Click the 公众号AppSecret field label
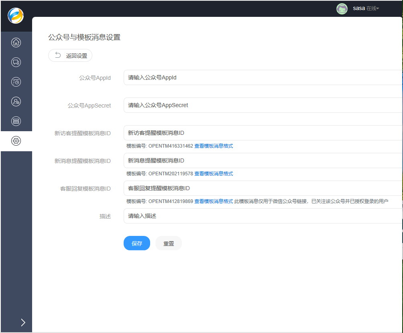Image resolution: width=403 pixels, height=333 pixels. (x=89, y=106)
